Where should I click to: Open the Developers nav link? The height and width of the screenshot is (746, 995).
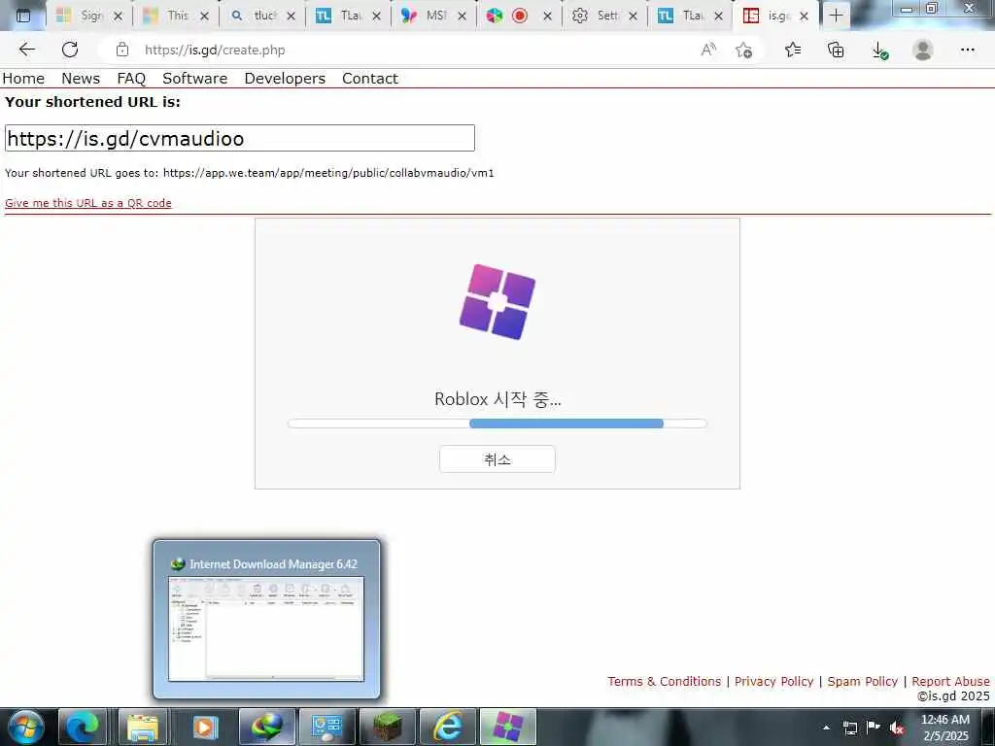285,78
